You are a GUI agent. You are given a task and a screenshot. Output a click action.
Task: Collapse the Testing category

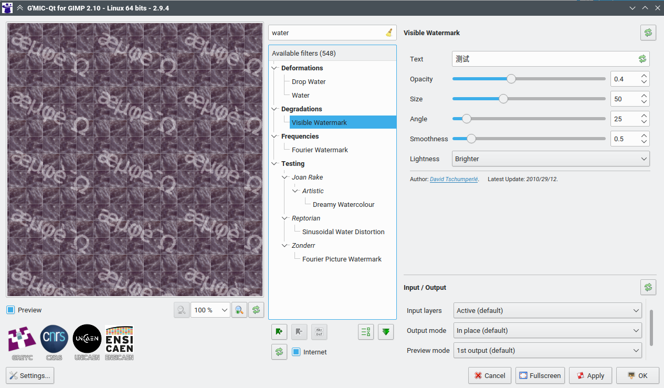click(x=274, y=164)
